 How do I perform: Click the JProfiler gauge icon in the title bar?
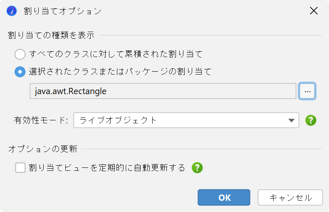tap(12, 11)
